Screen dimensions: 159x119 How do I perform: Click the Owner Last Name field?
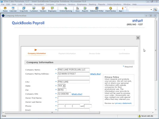click(74, 102)
